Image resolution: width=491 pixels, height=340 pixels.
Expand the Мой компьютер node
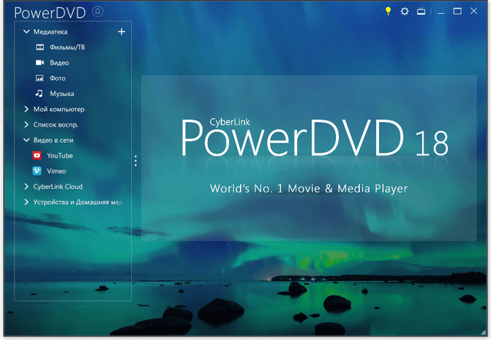point(26,110)
